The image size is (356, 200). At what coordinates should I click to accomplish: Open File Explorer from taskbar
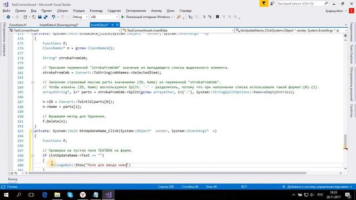[x=57, y=195]
